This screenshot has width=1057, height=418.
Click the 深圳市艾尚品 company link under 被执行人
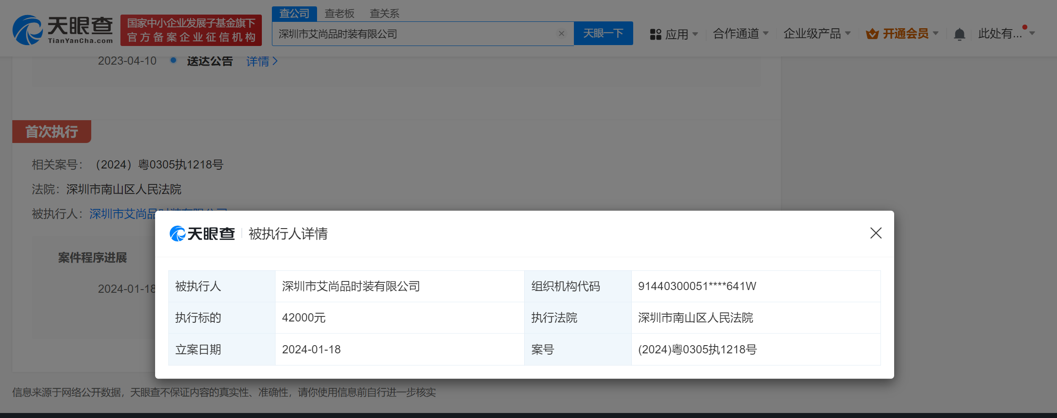tap(122, 213)
